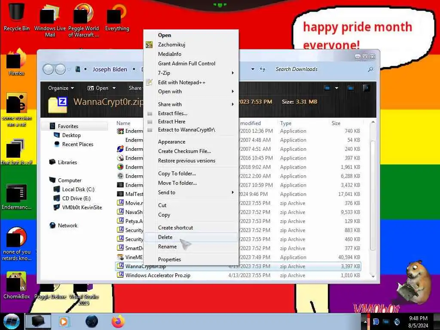Click the Windows Start orb
440x330 pixels.
(x=12, y=321)
